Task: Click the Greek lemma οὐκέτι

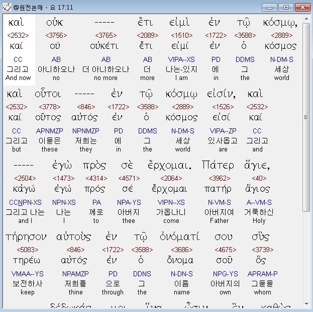Action: pos(104,46)
